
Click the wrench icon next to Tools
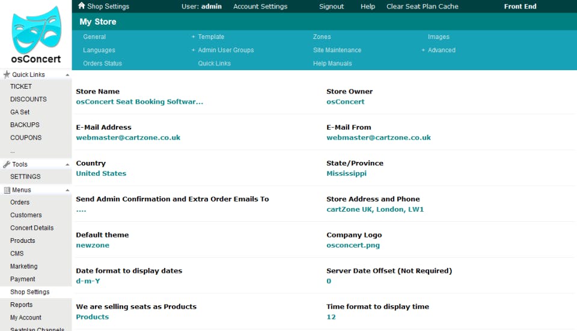[6, 164]
